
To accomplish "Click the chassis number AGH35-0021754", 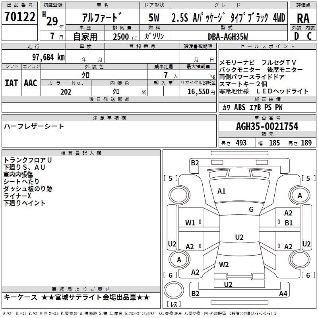I will coord(267,127).
